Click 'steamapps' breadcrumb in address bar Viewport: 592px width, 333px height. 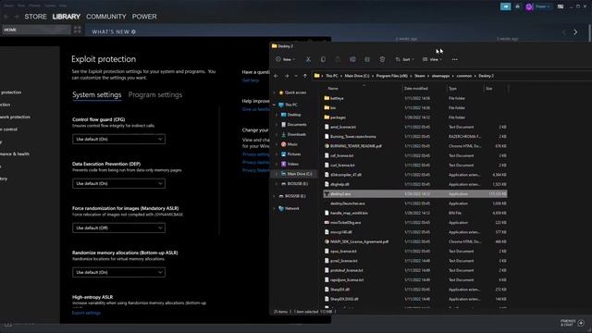click(x=440, y=76)
